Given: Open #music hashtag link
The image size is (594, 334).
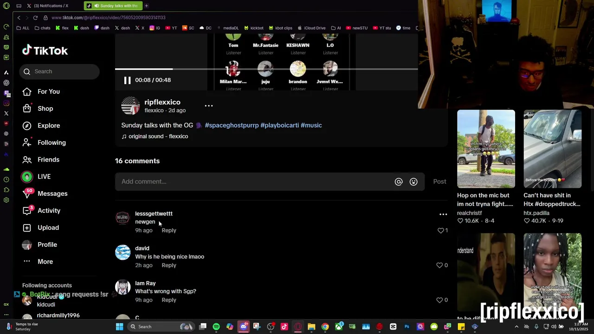Looking at the screenshot, I should (311, 125).
